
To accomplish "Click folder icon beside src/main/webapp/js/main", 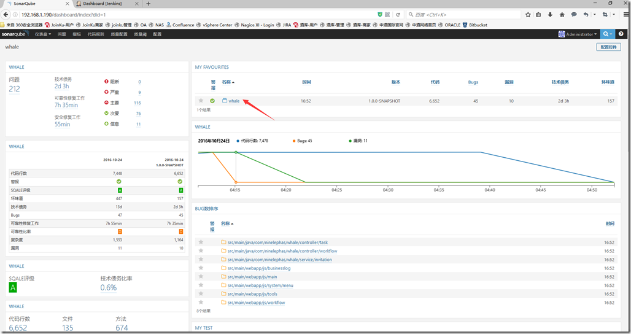I will [223, 276].
